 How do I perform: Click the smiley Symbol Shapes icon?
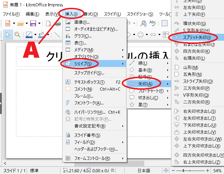click(141, 35)
